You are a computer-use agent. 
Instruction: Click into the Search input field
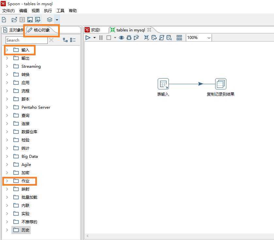click(x=26, y=40)
